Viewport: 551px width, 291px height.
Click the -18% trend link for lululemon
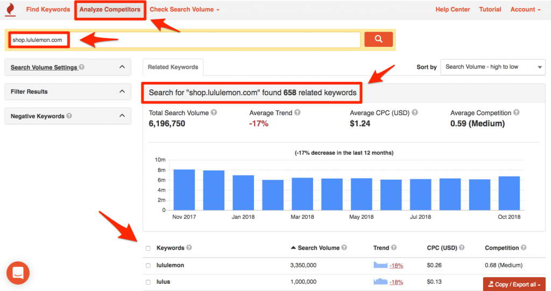(x=396, y=266)
